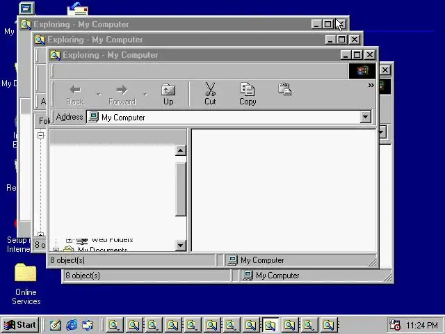
Task: Click the My Computer icon inside the address field
Action: (x=93, y=117)
